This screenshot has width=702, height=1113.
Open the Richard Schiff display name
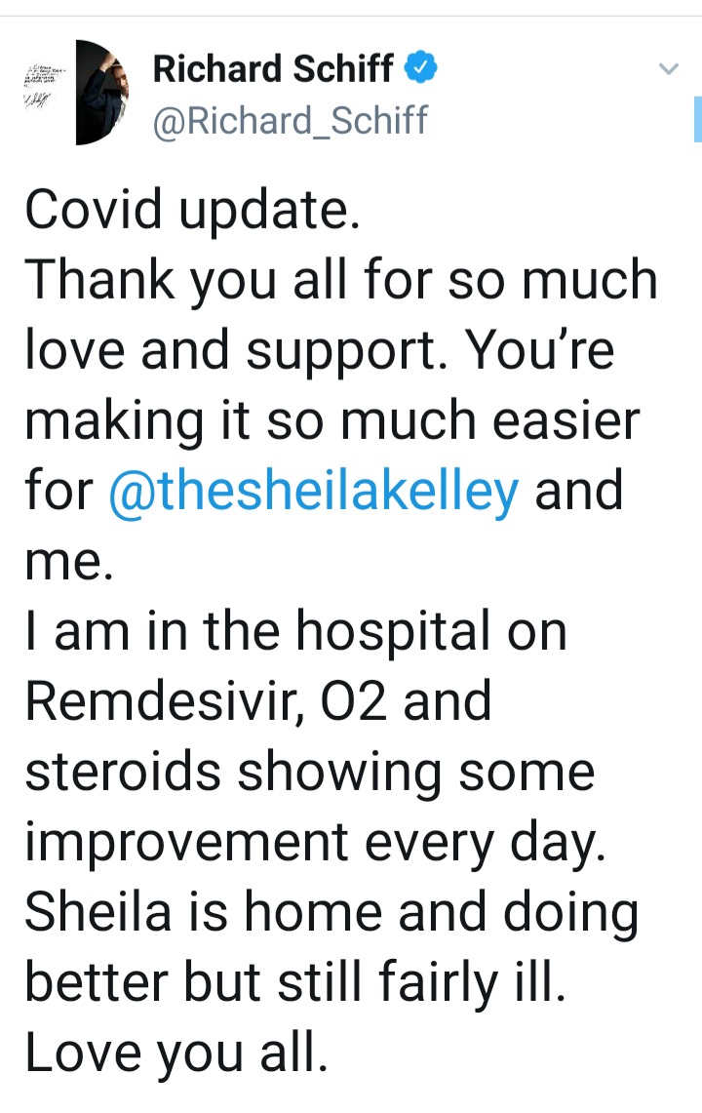[274, 69]
